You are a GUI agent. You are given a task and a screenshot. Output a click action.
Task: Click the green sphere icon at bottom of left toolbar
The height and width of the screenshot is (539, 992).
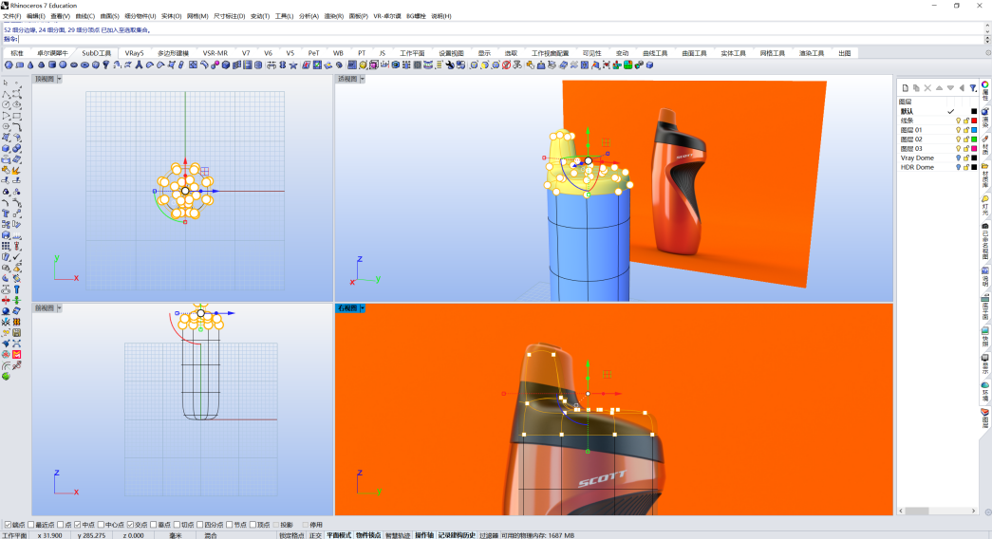point(6,377)
